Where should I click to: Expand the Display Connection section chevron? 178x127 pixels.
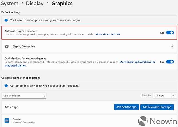point(172,47)
